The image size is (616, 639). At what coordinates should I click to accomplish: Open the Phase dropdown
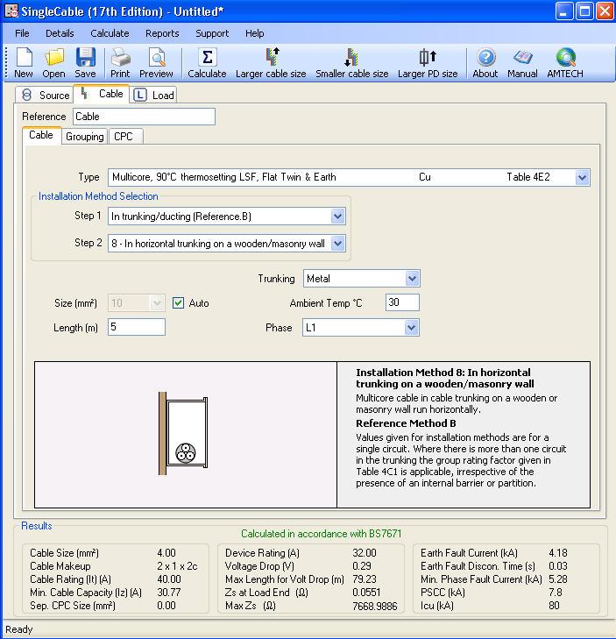tap(412, 328)
